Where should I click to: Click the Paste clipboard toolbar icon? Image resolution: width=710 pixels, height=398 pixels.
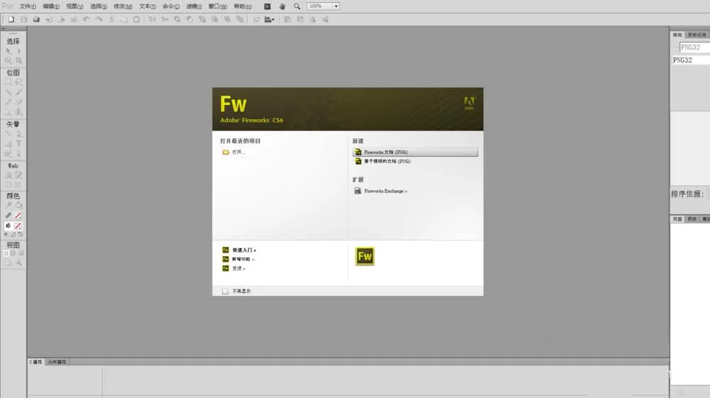click(x=136, y=19)
